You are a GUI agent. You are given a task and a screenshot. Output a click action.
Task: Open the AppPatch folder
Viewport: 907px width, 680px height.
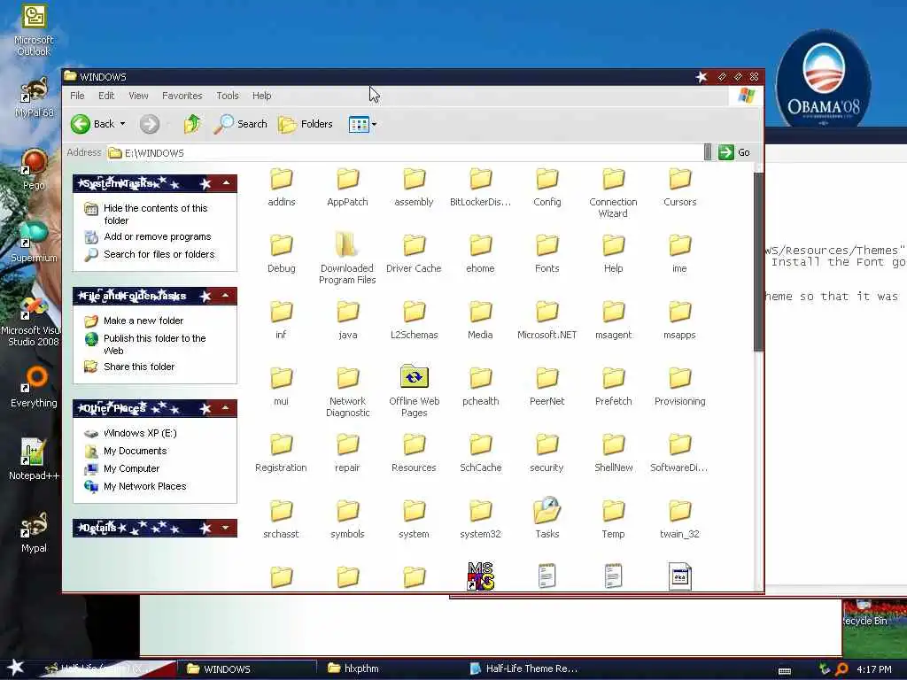tap(347, 187)
